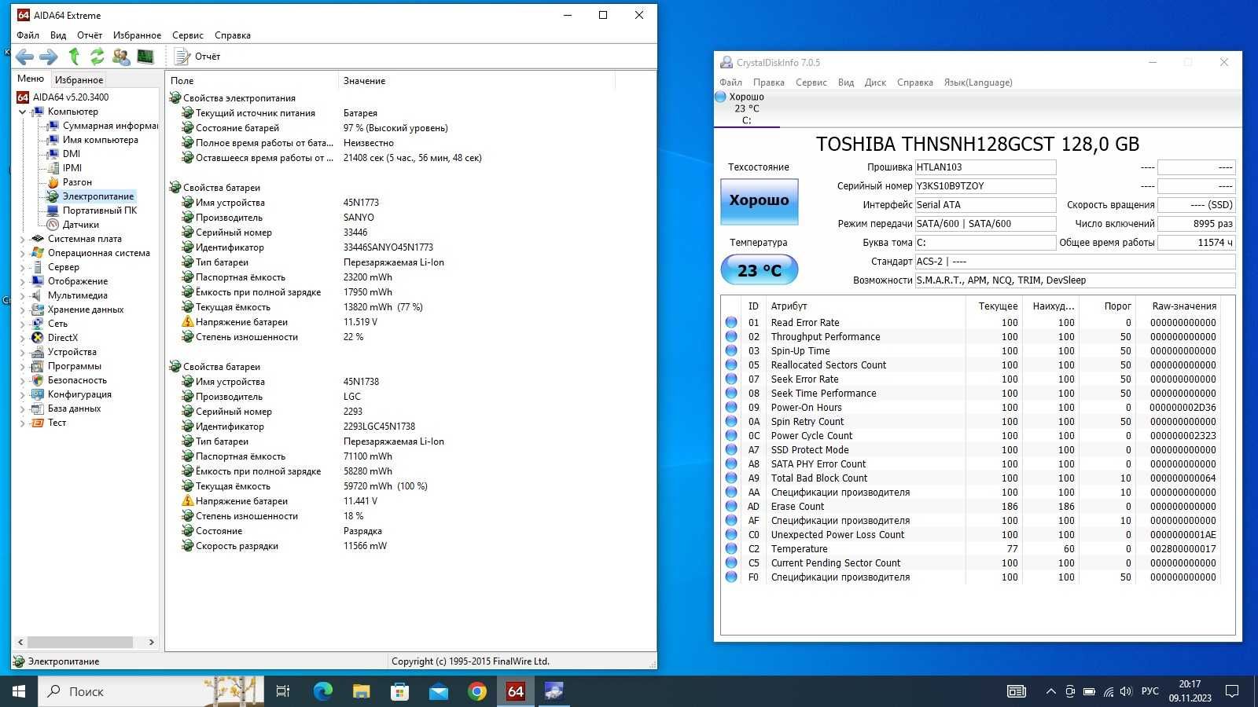1258x707 pixels.
Task: Click the Значение column header
Action: pyautogui.click(x=476, y=81)
